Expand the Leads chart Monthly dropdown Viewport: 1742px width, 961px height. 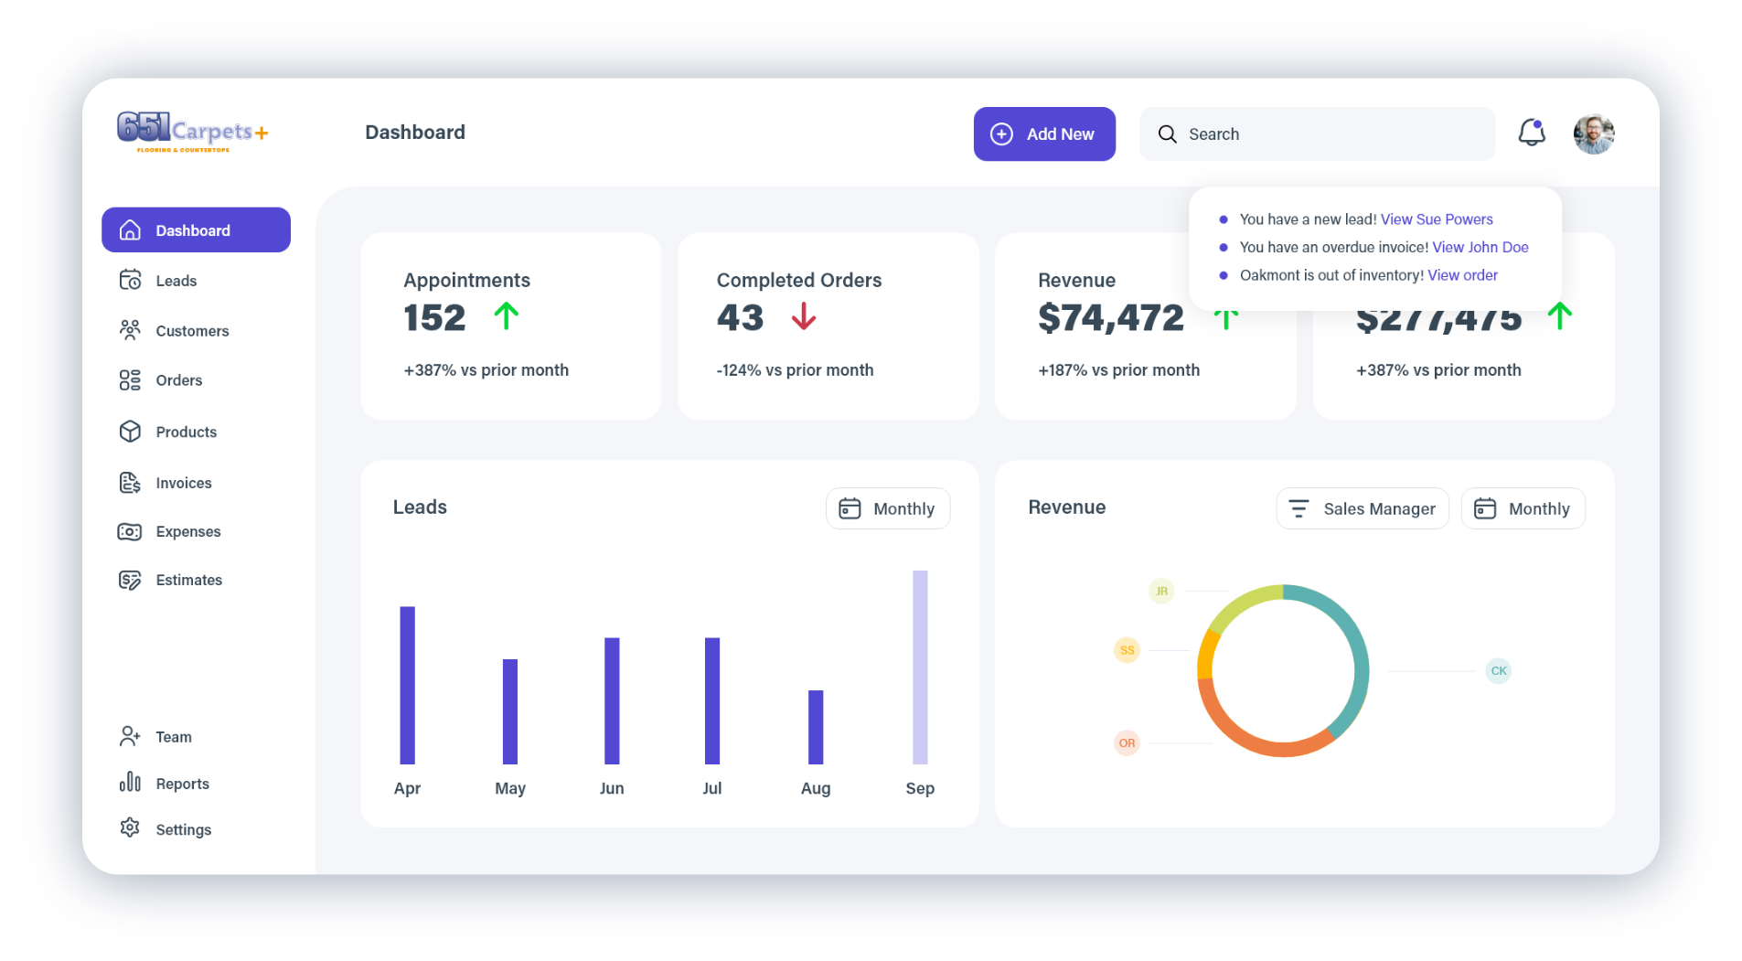(x=888, y=508)
